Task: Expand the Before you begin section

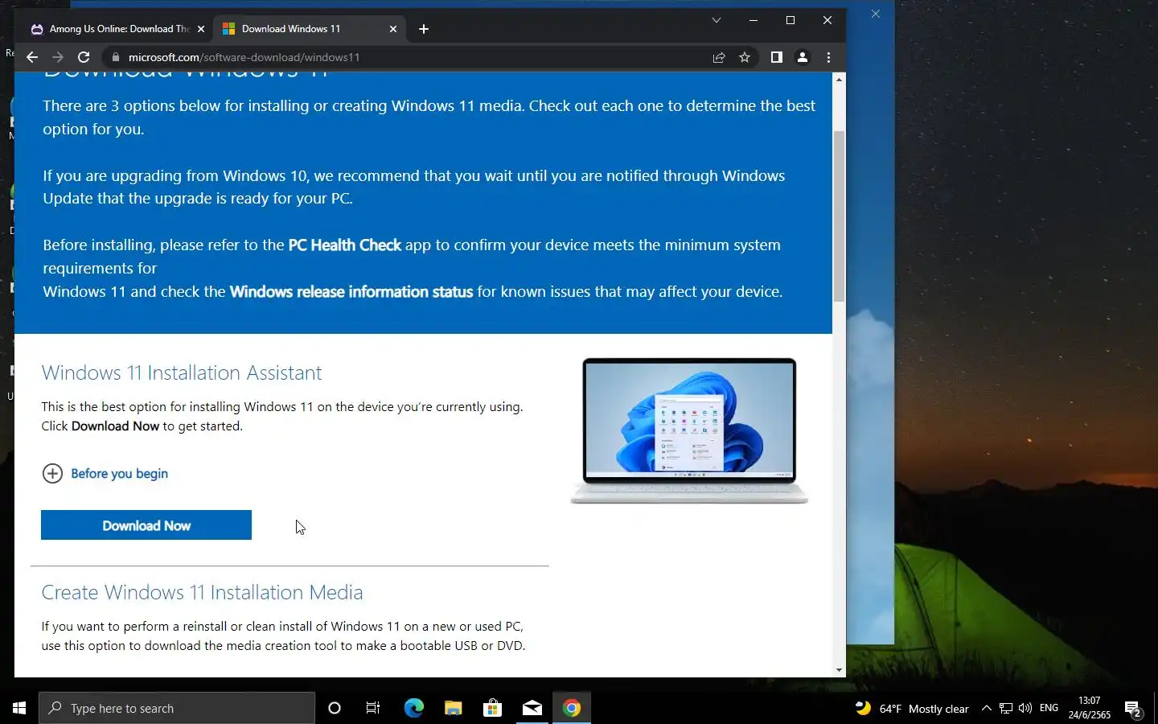Action: click(x=105, y=473)
